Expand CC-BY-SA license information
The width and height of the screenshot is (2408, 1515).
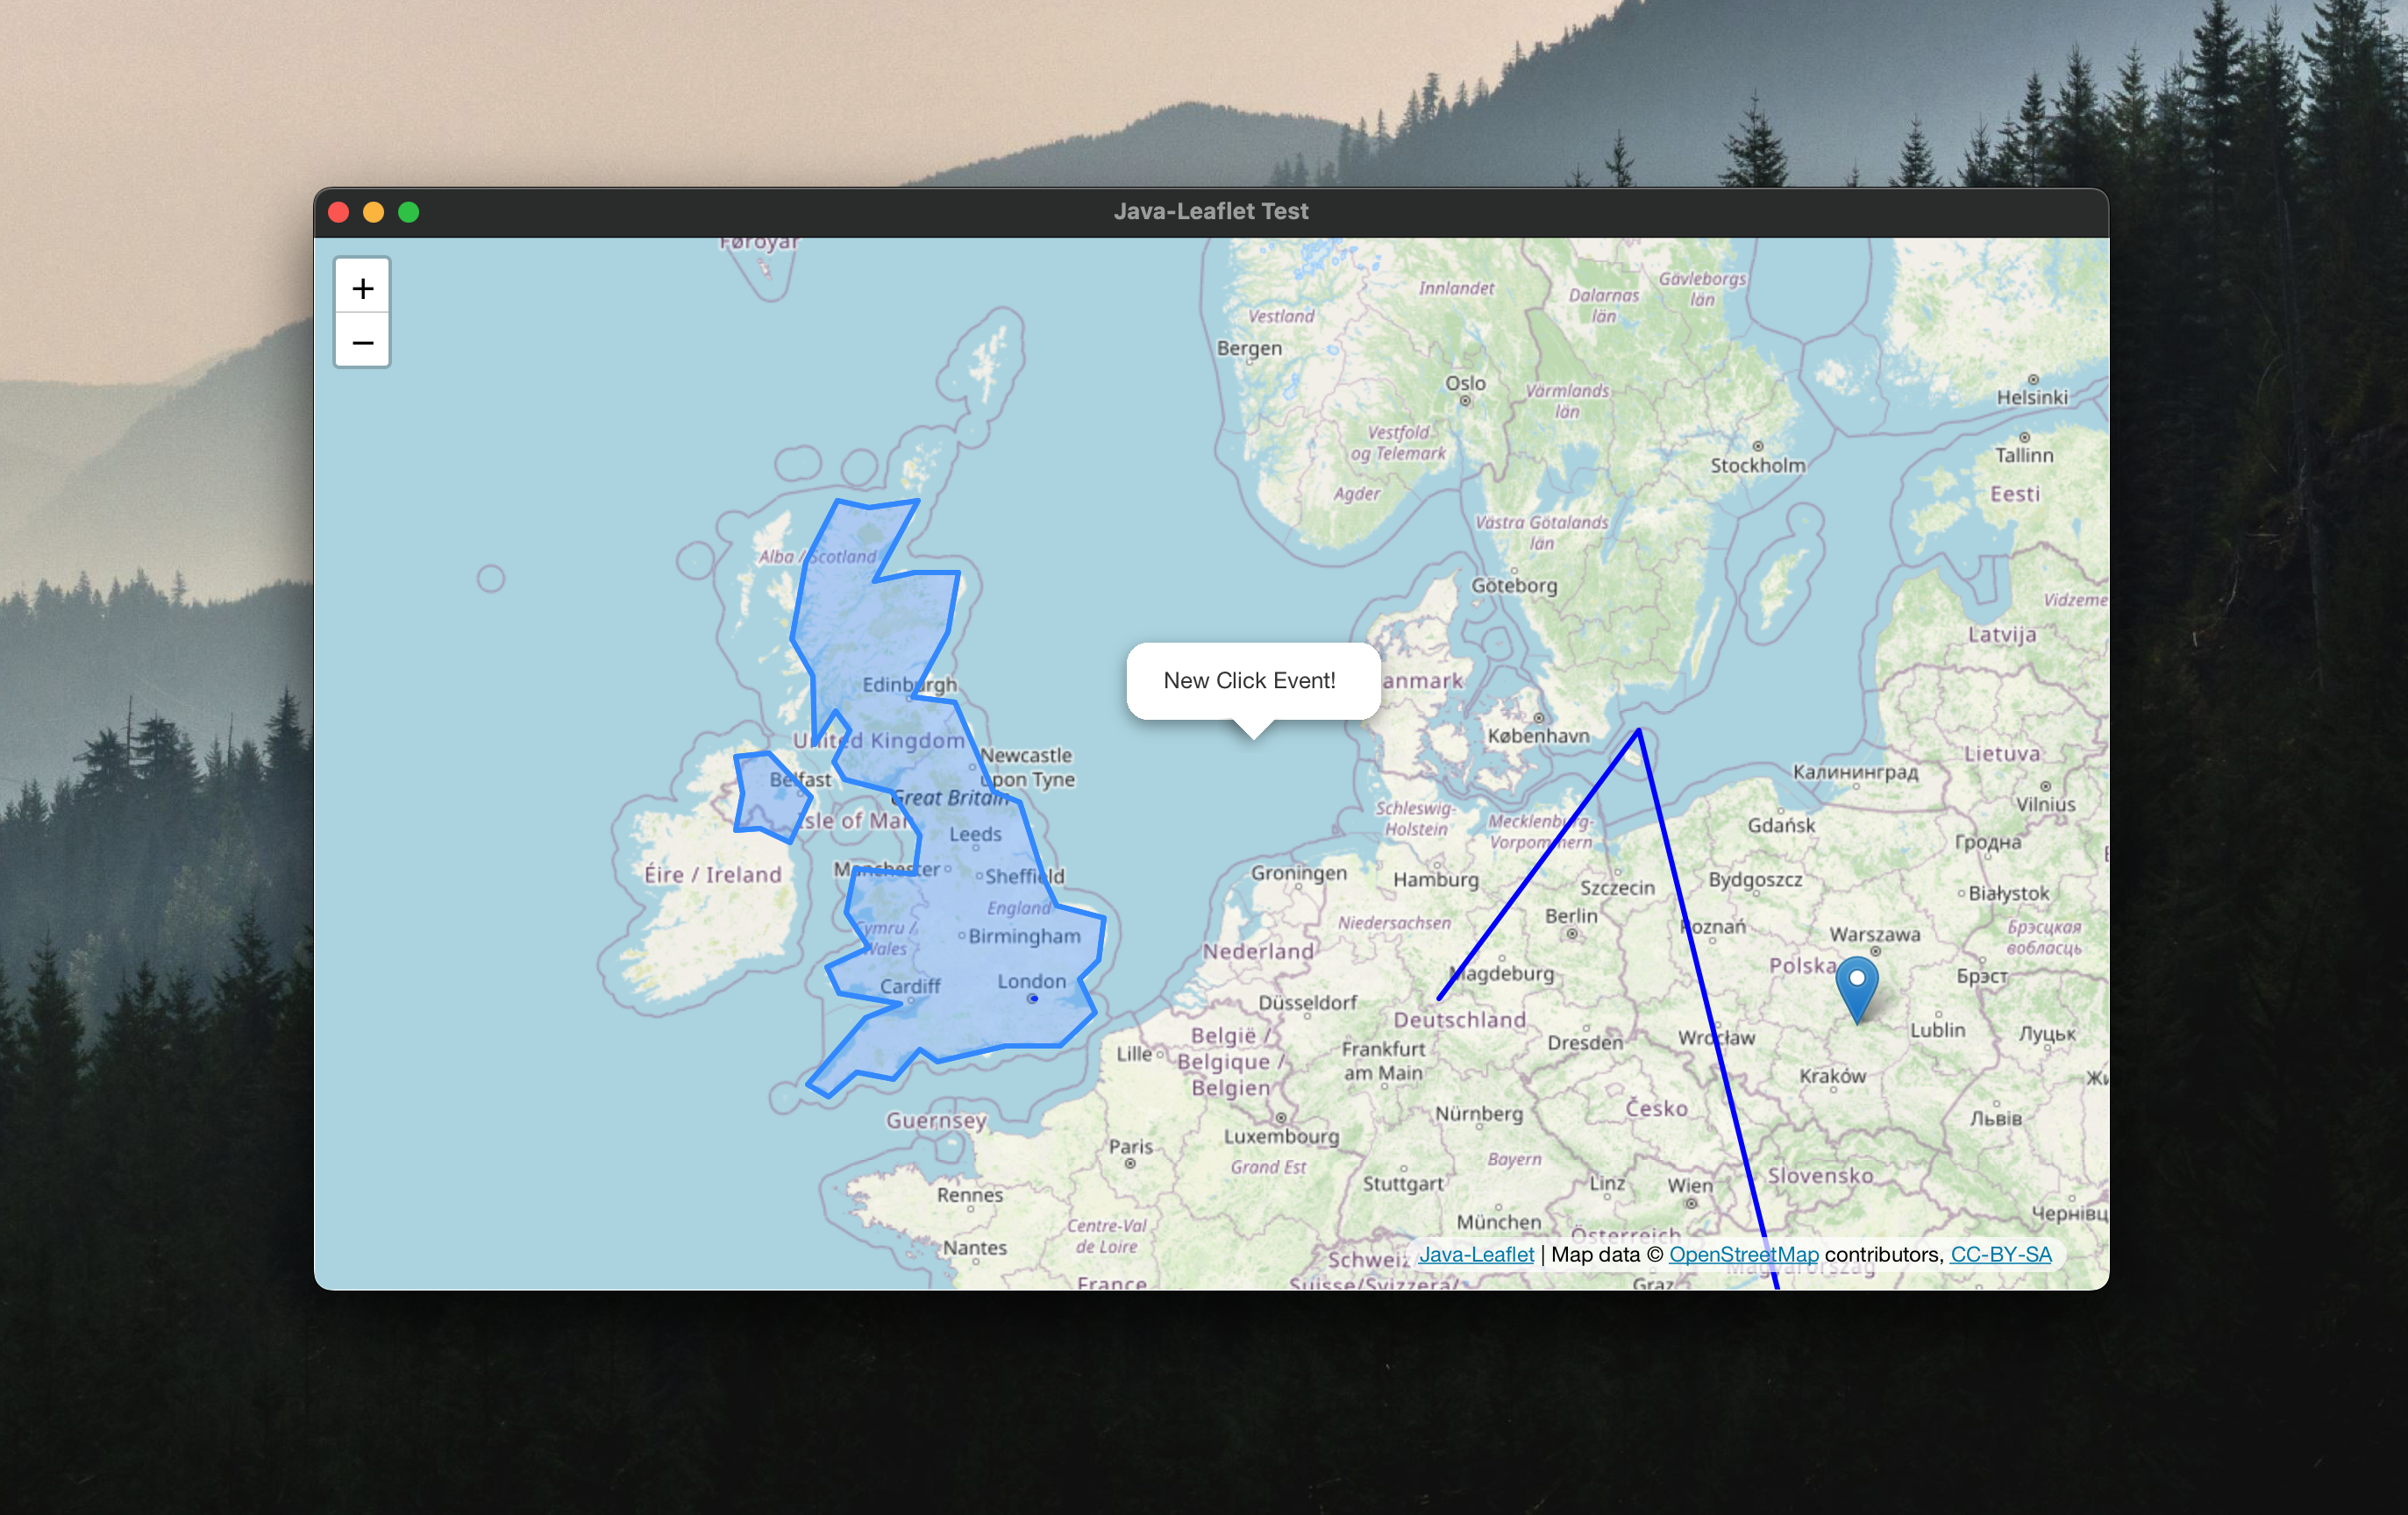[x=2001, y=1255]
